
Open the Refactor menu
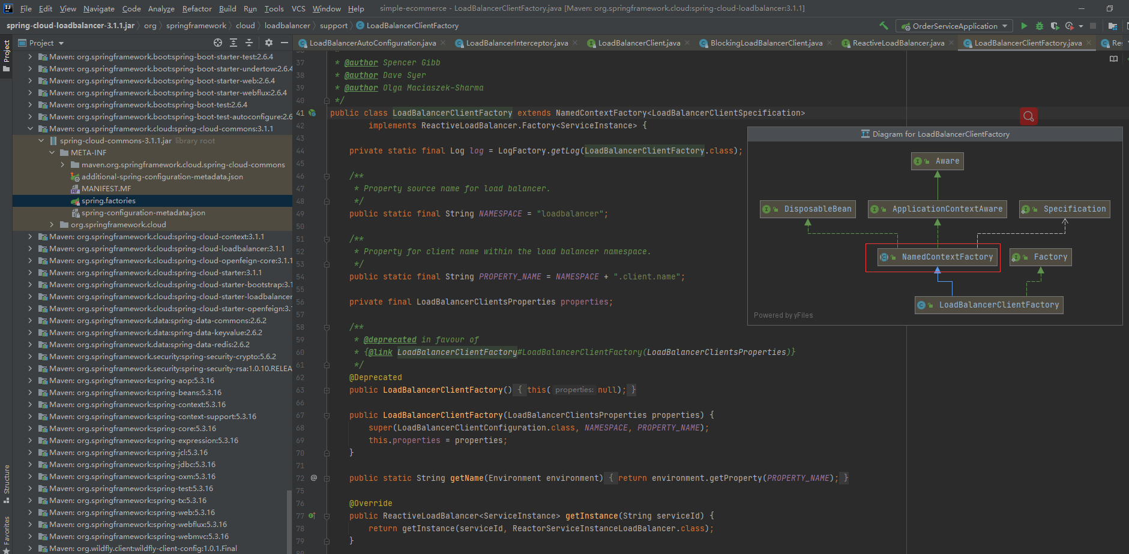coord(197,8)
